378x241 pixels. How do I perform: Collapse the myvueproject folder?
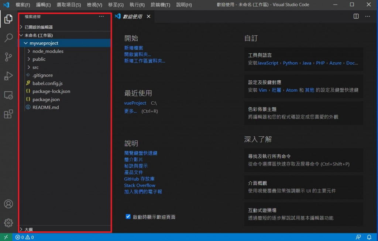point(65,43)
